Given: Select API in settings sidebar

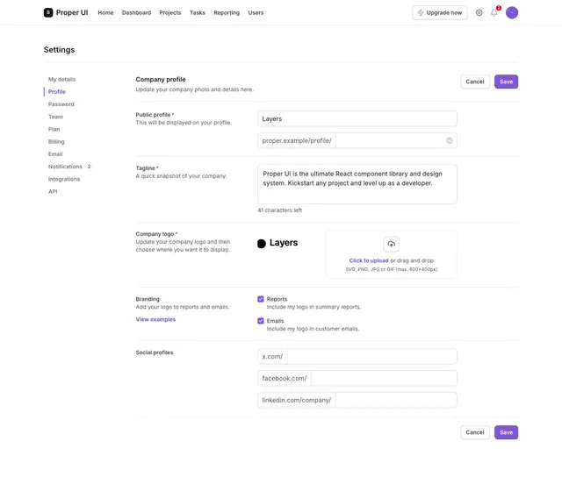Looking at the screenshot, I should point(53,192).
